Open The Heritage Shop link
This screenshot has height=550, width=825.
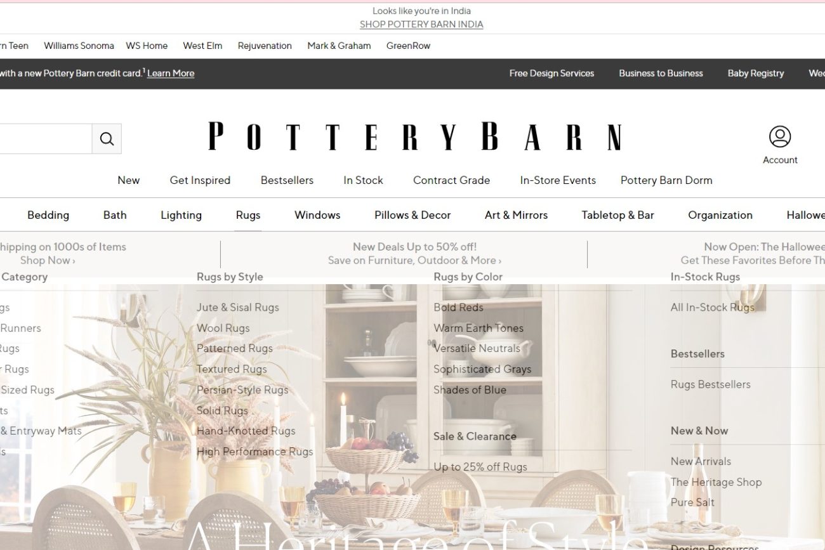[x=716, y=482]
